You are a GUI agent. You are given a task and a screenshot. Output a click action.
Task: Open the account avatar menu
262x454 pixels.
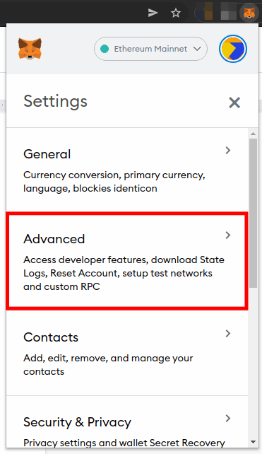[x=233, y=49]
